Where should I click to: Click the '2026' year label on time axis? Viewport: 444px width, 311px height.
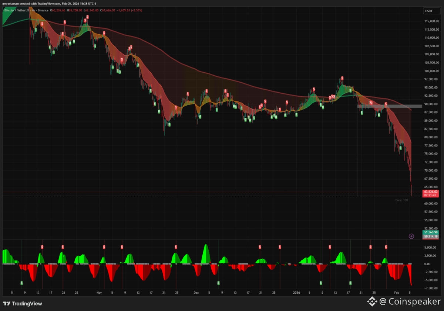[x=296, y=293]
